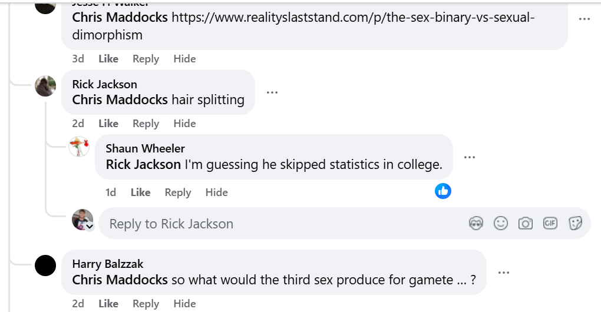Open options menu for Rick Jackson's comment
Viewport: 601px width, 312px height.
(x=272, y=92)
